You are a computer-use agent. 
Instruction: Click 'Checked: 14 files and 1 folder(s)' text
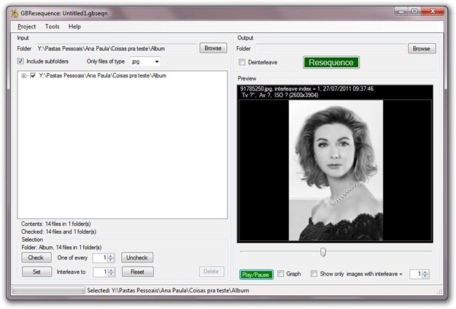58,232
